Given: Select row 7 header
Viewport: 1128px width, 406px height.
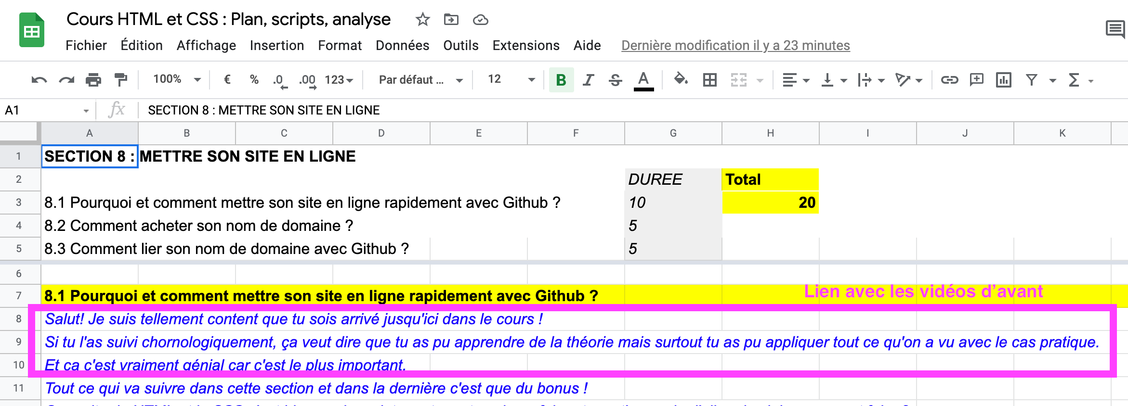Looking at the screenshot, I should 19,295.
